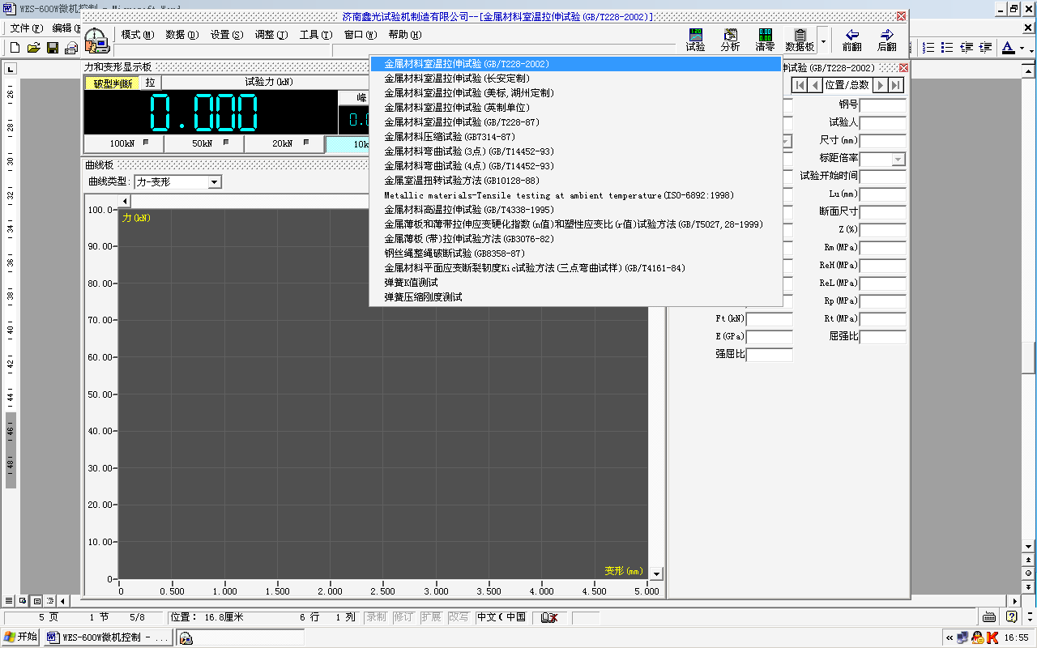Click Word Open folder icon
Viewport: 1037px width, 648px height.
click(33, 48)
